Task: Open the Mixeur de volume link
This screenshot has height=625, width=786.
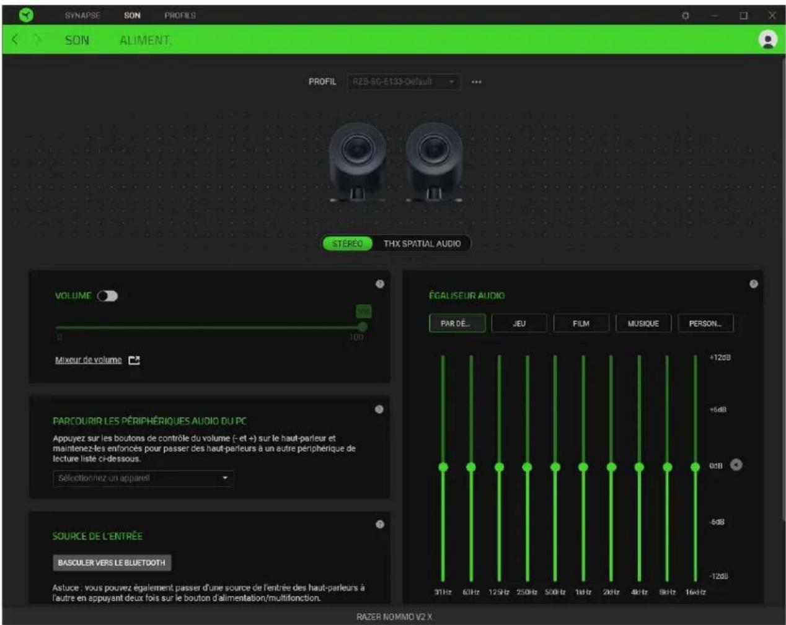Action: [x=88, y=360]
